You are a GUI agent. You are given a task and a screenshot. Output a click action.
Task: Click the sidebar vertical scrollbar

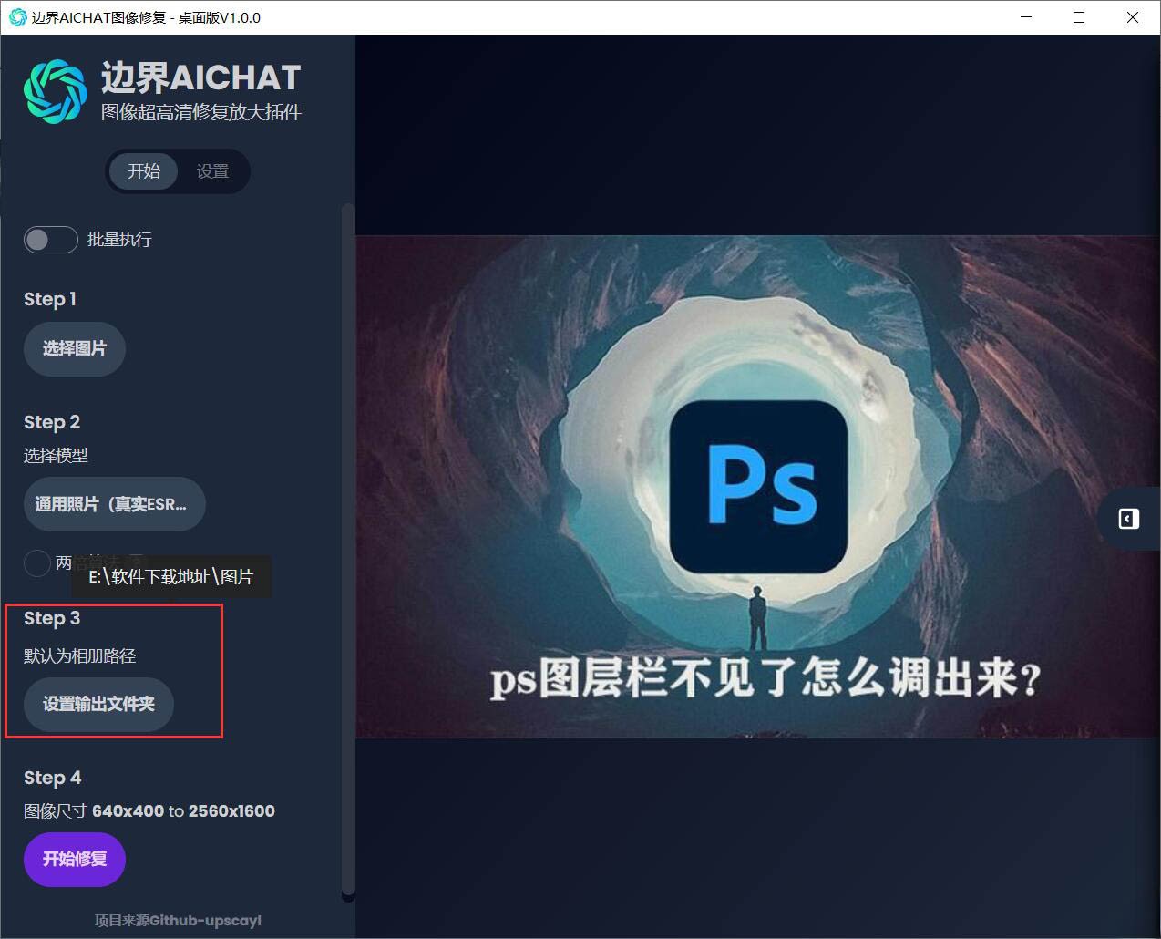point(347,552)
